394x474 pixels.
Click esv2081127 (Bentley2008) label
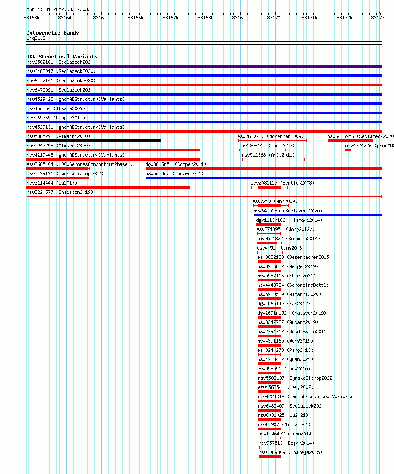pyautogui.click(x=282, y=183)
